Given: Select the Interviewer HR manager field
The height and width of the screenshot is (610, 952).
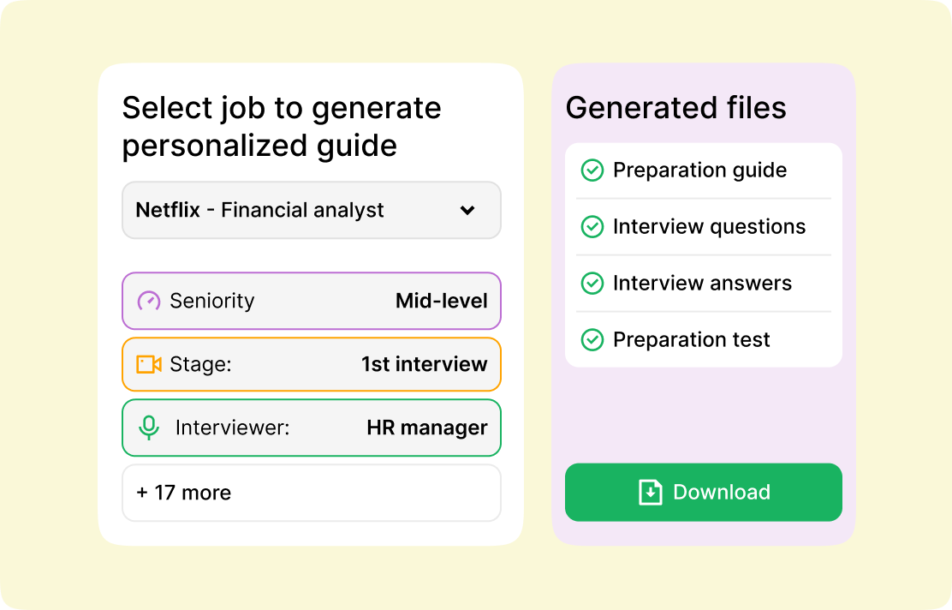Looking at the screenshot, I should click(x=312, y=428).
